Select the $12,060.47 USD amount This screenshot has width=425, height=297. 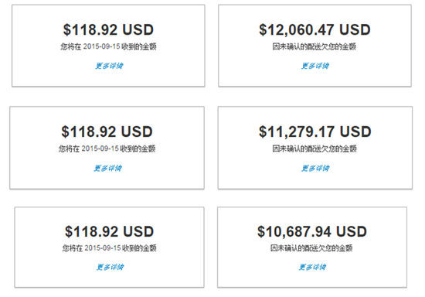[314, 30]
